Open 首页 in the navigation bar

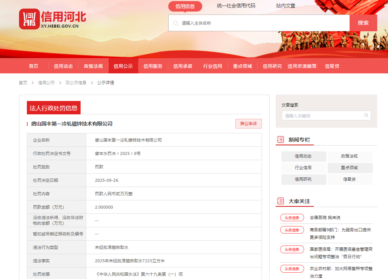[34, 66]
